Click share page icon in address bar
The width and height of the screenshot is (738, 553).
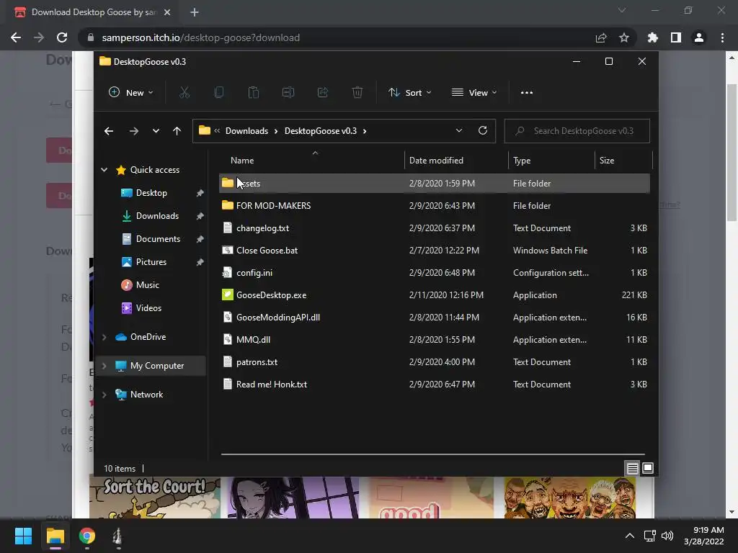(x=601, y=37)
